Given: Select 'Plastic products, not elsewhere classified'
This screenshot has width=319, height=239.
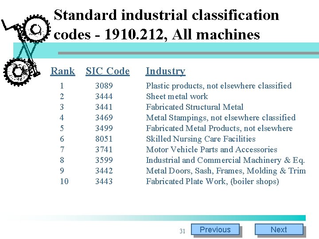Looking at the screenshot, I should tap(219, 86).
